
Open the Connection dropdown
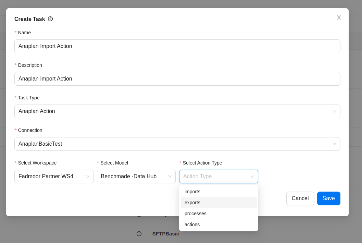pos(177,144)
